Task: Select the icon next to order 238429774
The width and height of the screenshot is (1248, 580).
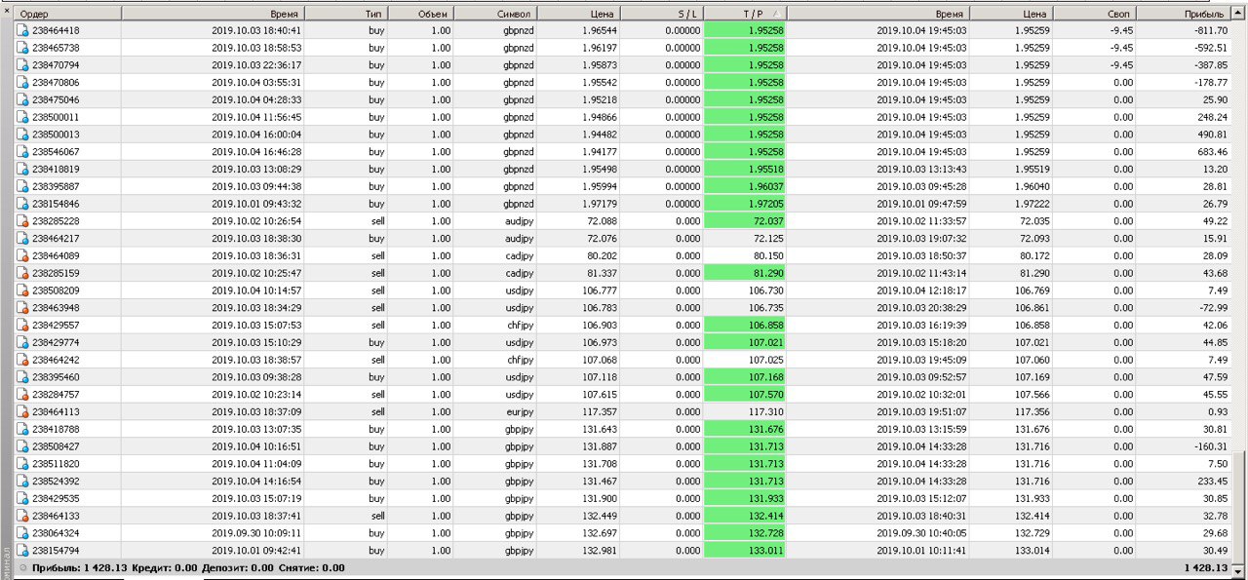Action: coord(22,342)
